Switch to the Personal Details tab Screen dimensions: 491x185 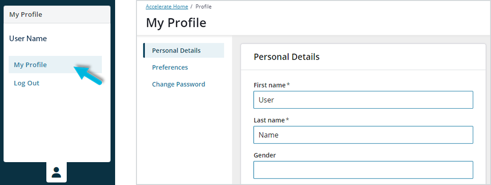(184, 50)
